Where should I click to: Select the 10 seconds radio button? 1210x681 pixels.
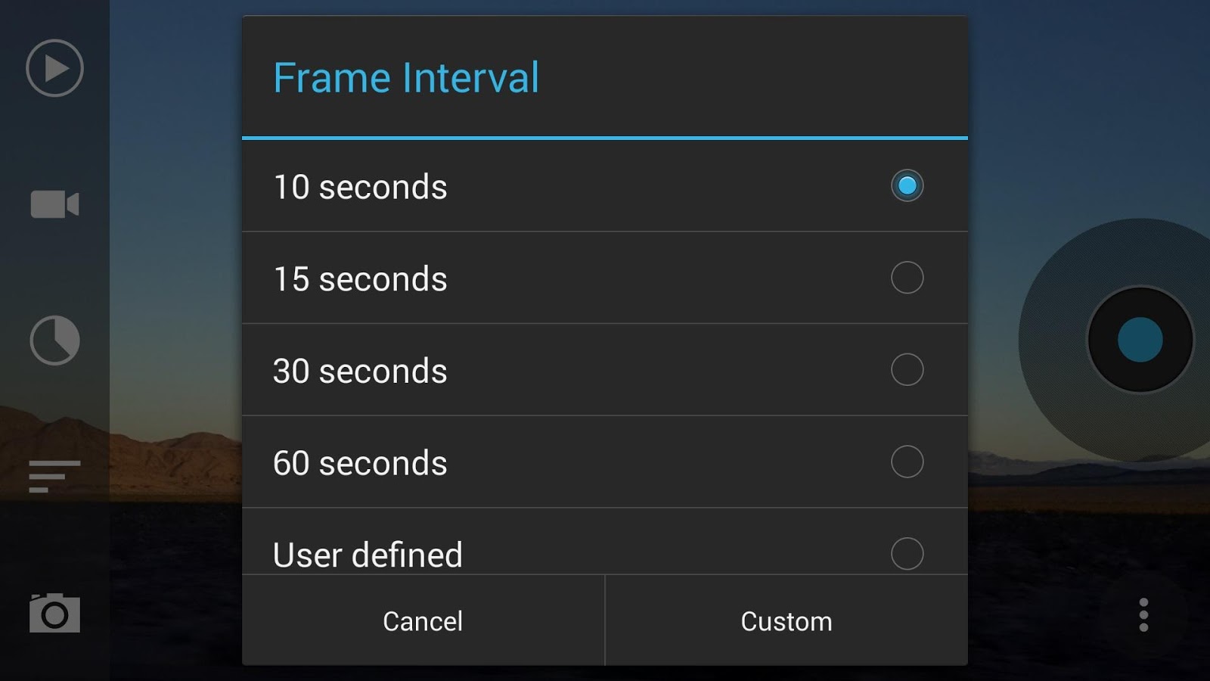coord(907,185)
